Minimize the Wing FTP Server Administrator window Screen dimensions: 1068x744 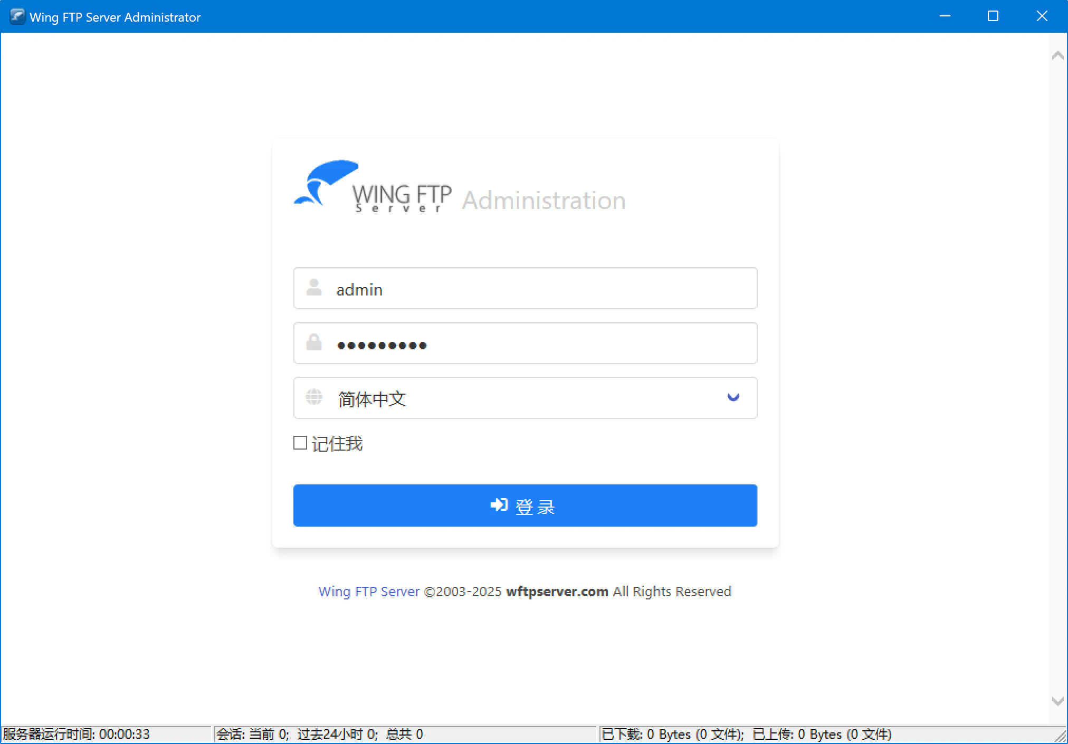(945, 16)
